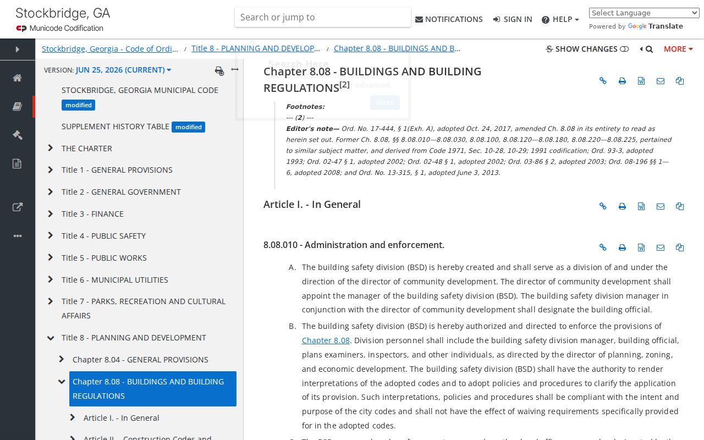Follow the Chapter 8.08 link in paragraph B

(x=326, y=340)
